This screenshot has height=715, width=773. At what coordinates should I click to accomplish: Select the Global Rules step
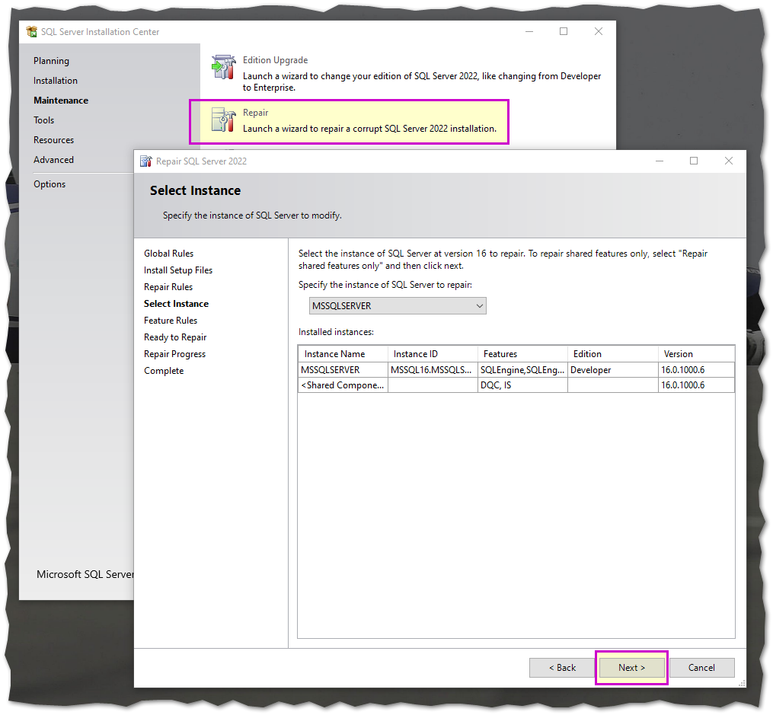pyautogui.click(x=168, y=254)
